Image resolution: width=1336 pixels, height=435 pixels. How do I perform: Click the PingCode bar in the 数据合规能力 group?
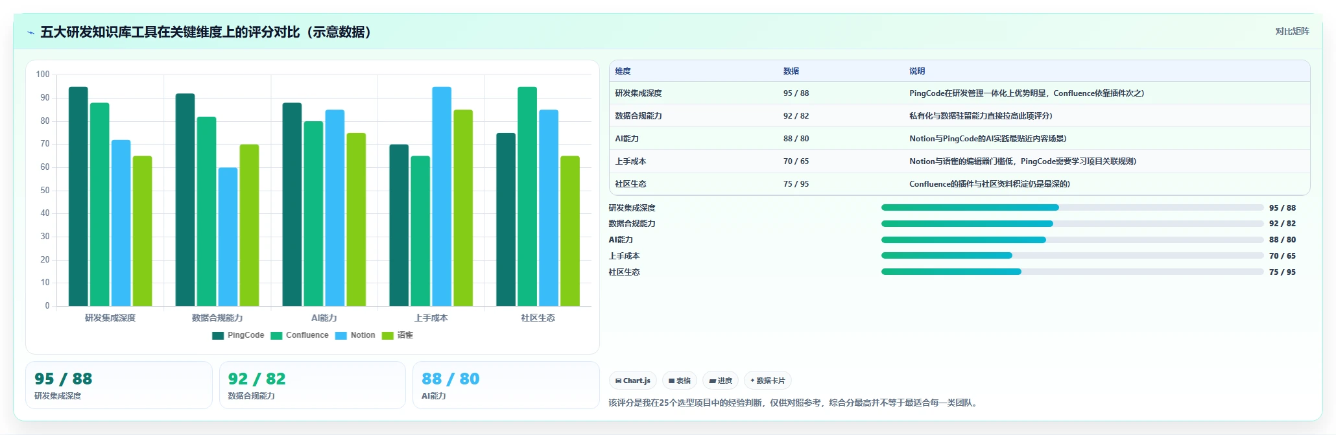(185, 200)
